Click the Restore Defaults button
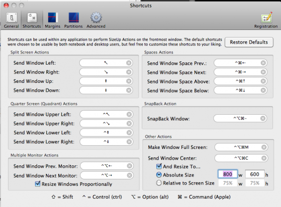 tap(249, 42)
